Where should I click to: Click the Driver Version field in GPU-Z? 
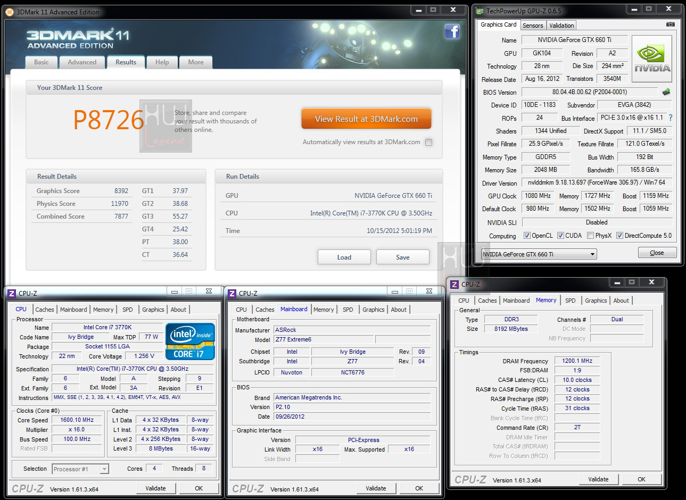[x=597, y=182]
